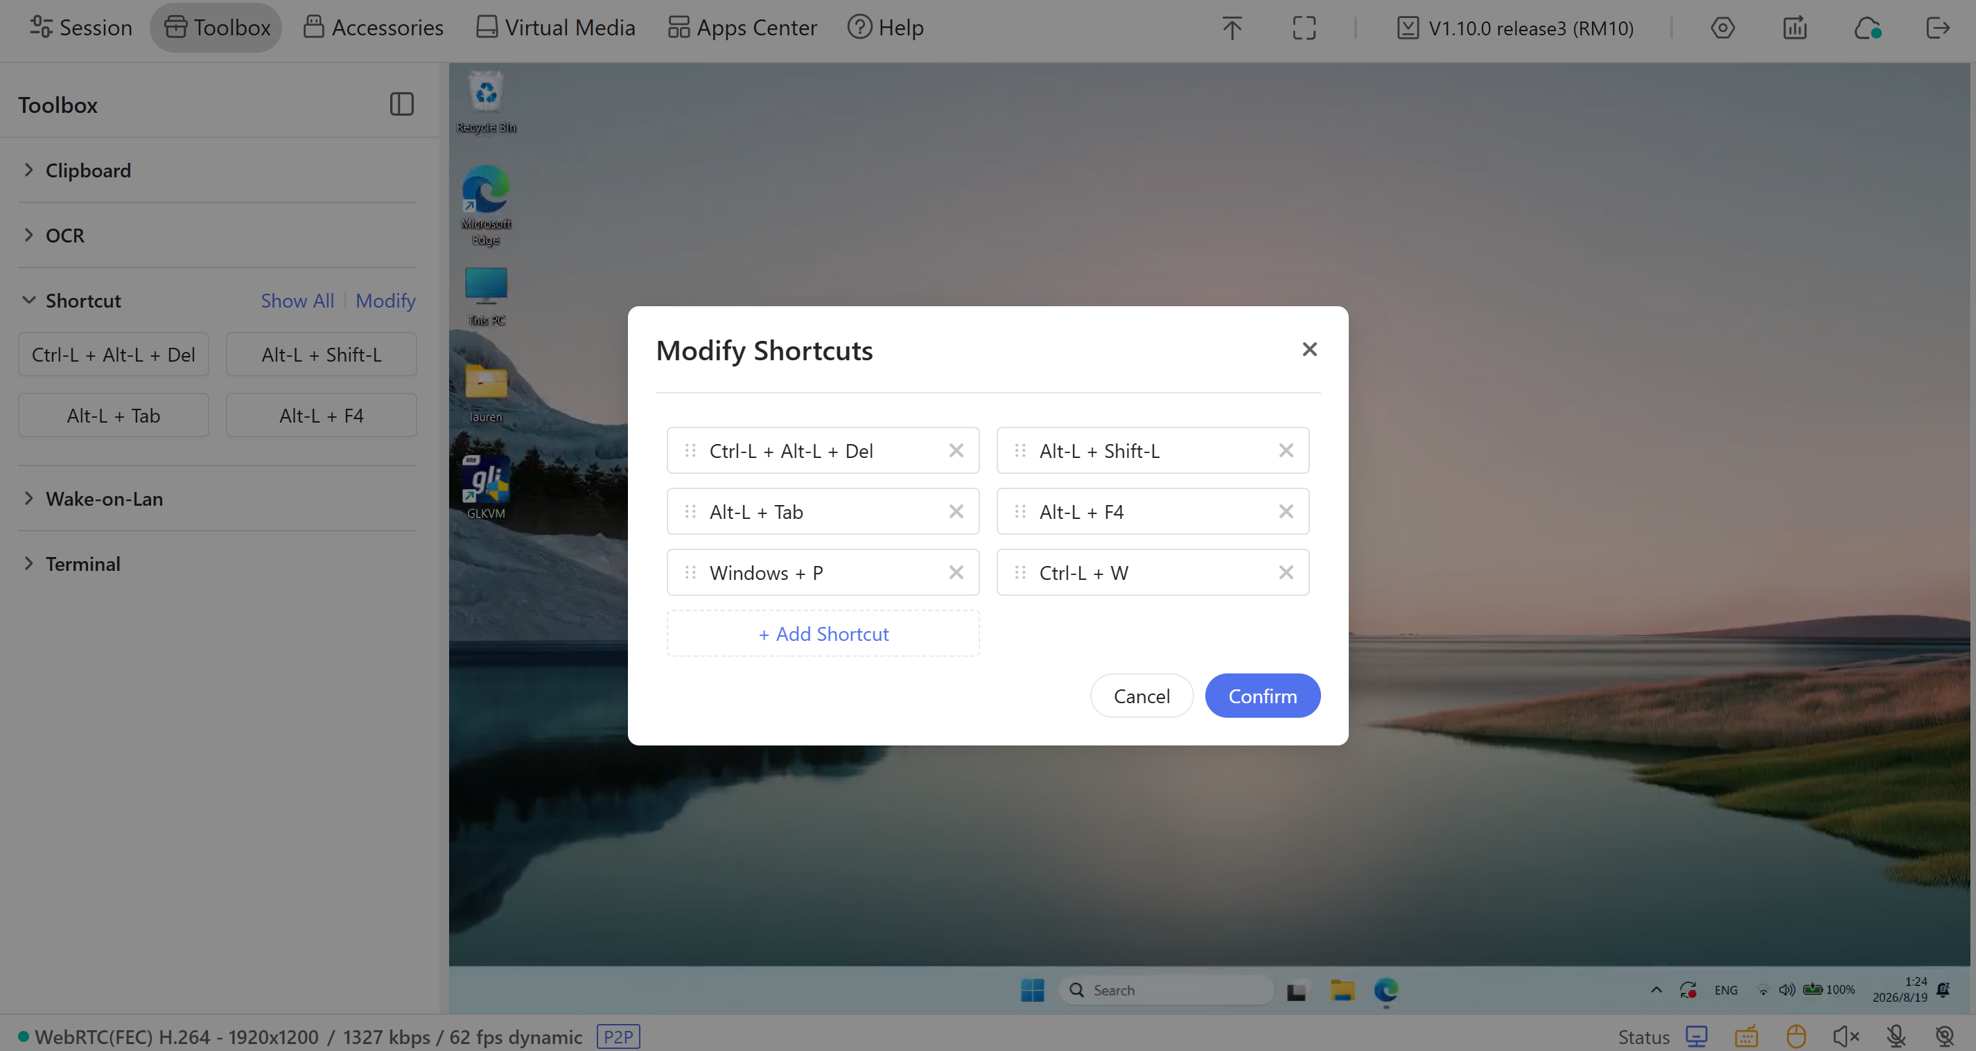The width and height of the screenshot is (1976, 1051).
Task: Confirm the shortcut modifications
Action: (1262, 696)
